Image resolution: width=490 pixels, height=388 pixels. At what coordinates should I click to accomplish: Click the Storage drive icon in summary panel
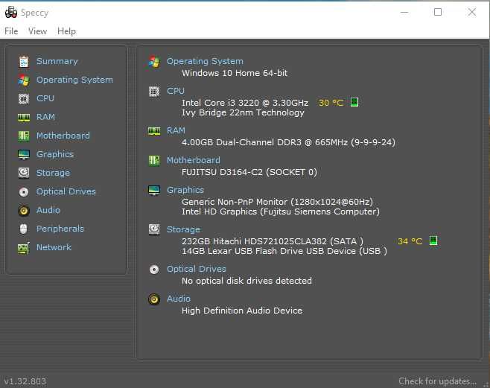click(x=154, y=229)
